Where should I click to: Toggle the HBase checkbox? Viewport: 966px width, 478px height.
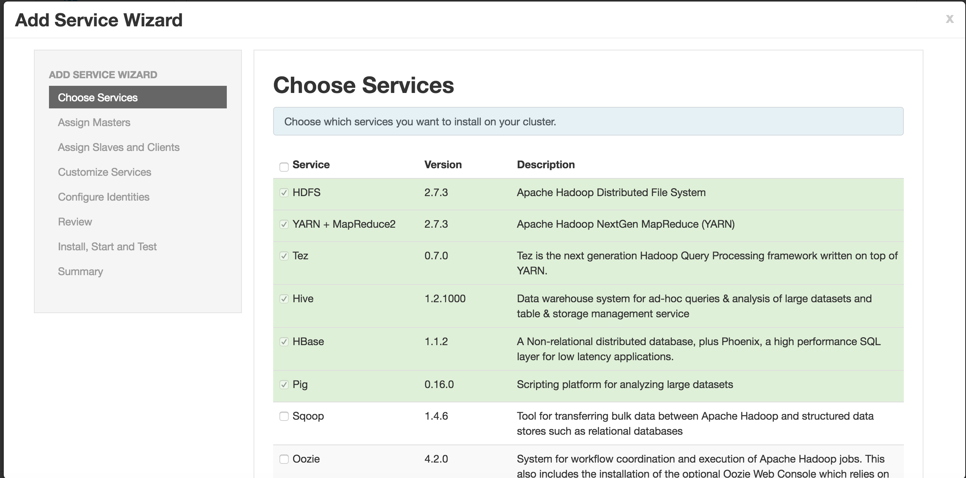284,342
